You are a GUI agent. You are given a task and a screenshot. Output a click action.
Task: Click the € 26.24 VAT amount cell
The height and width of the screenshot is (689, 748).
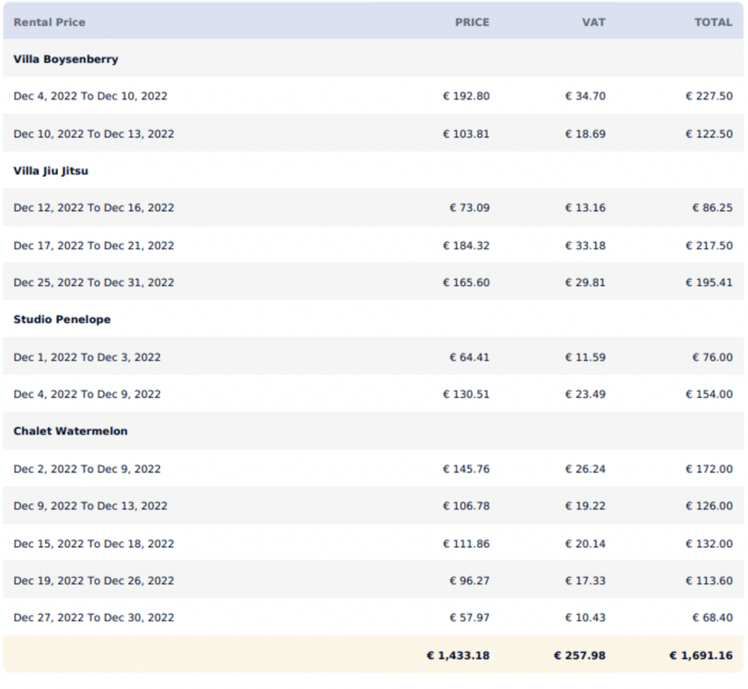[x=586, y=469]
